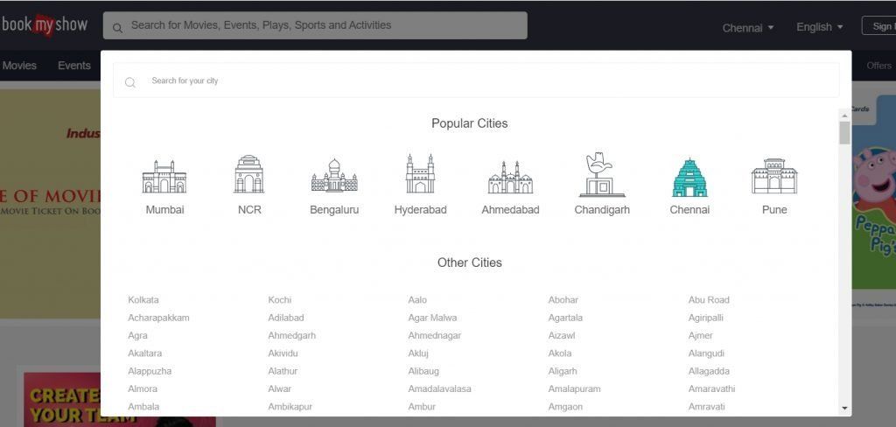Select the city Allagadda
The image size is (896, 427).
click(x=709, y=371)
